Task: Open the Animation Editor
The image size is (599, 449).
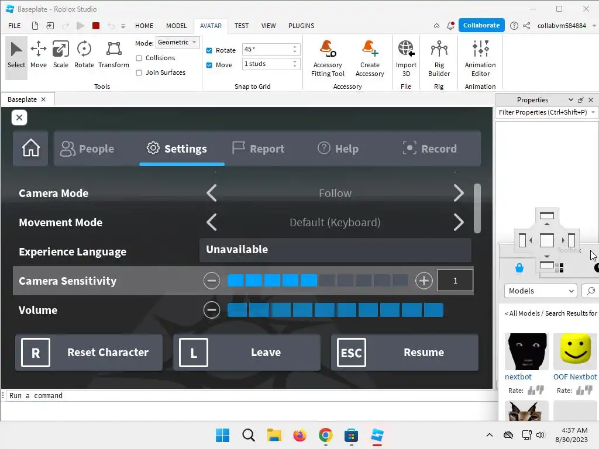Action: click(x=480, y=59)
